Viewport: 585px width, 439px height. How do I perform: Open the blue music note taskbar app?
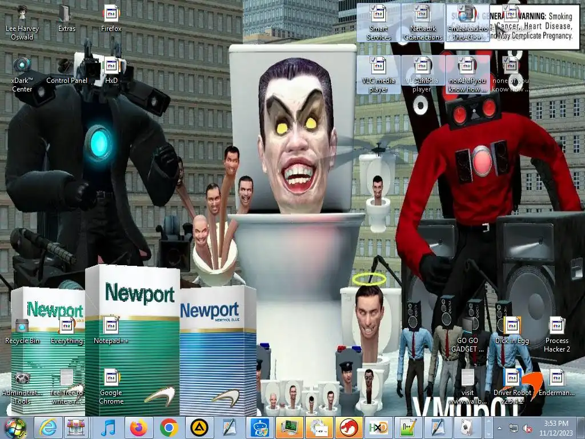pos(108,428)
